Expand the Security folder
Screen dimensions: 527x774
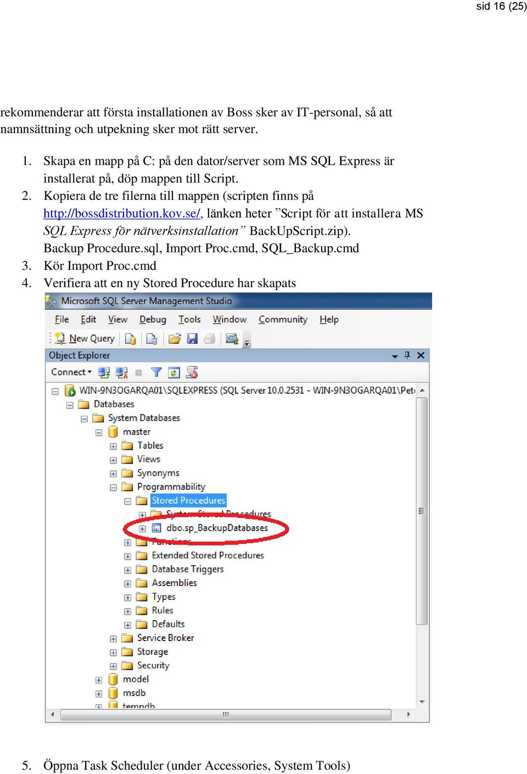coord(113,666)
